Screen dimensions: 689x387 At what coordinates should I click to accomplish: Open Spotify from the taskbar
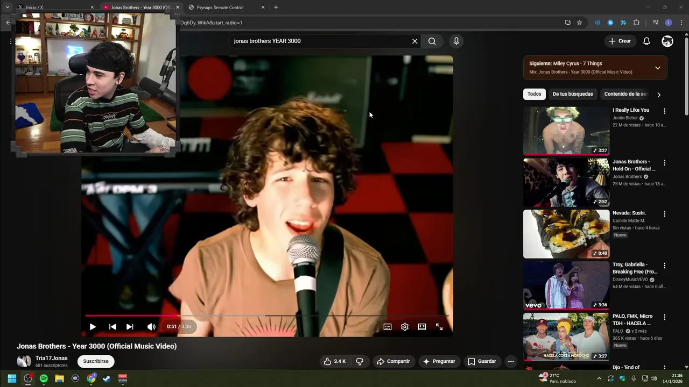44,378
